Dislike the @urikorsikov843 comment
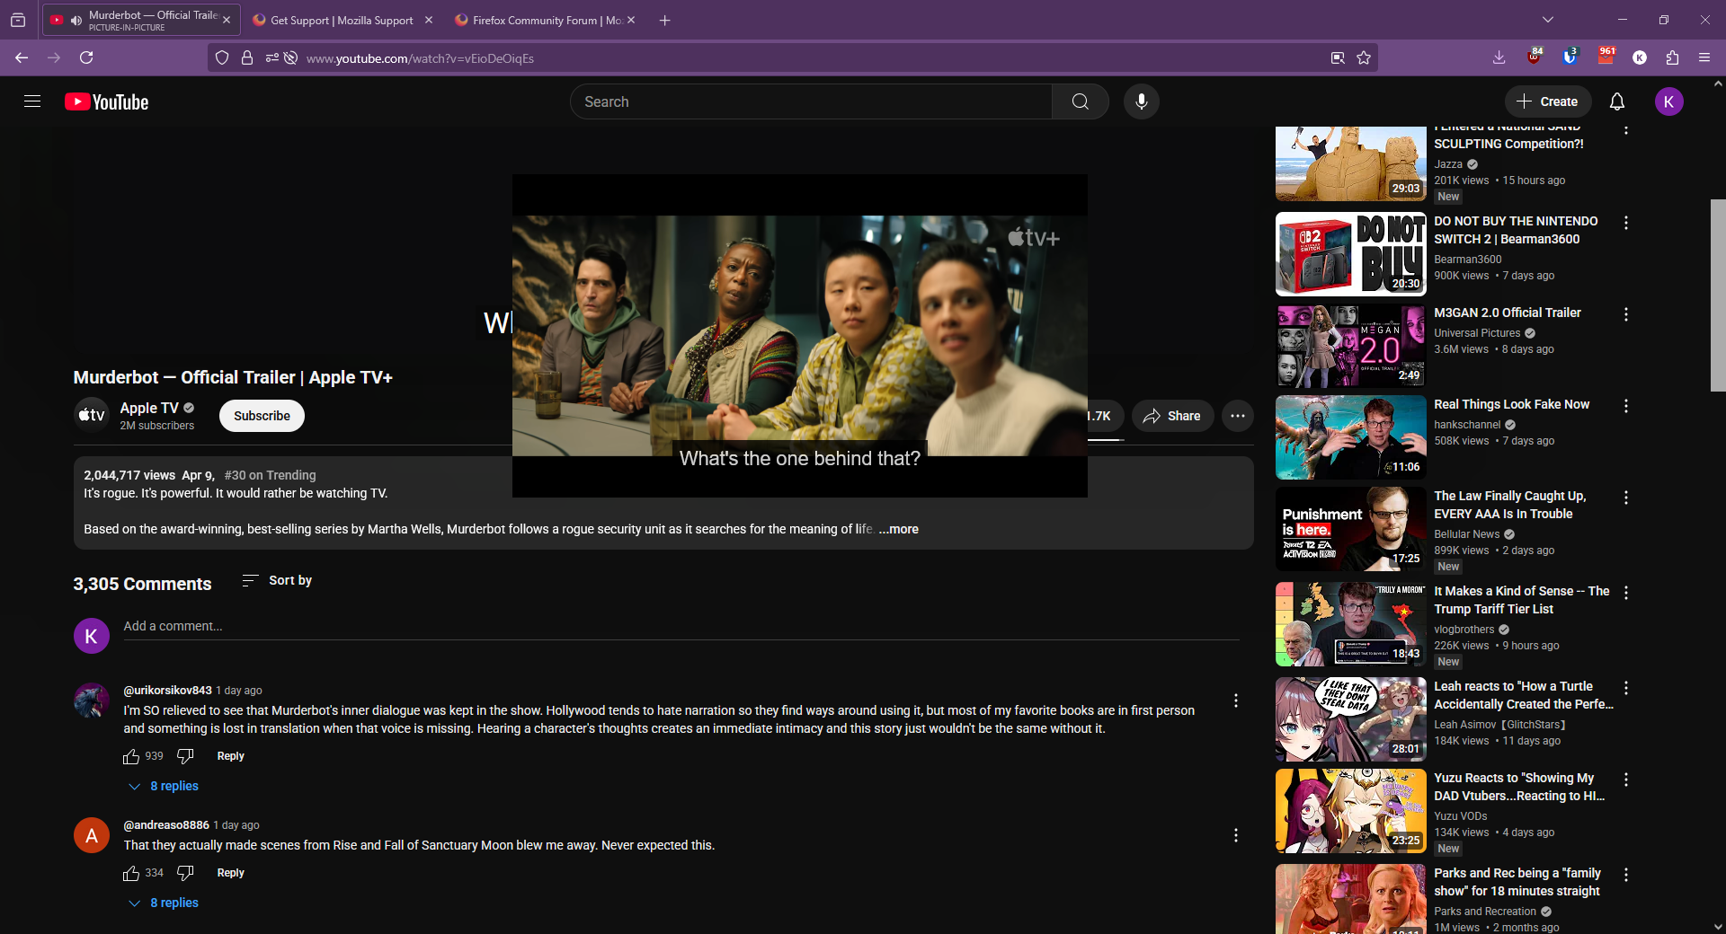 [185, 756]
